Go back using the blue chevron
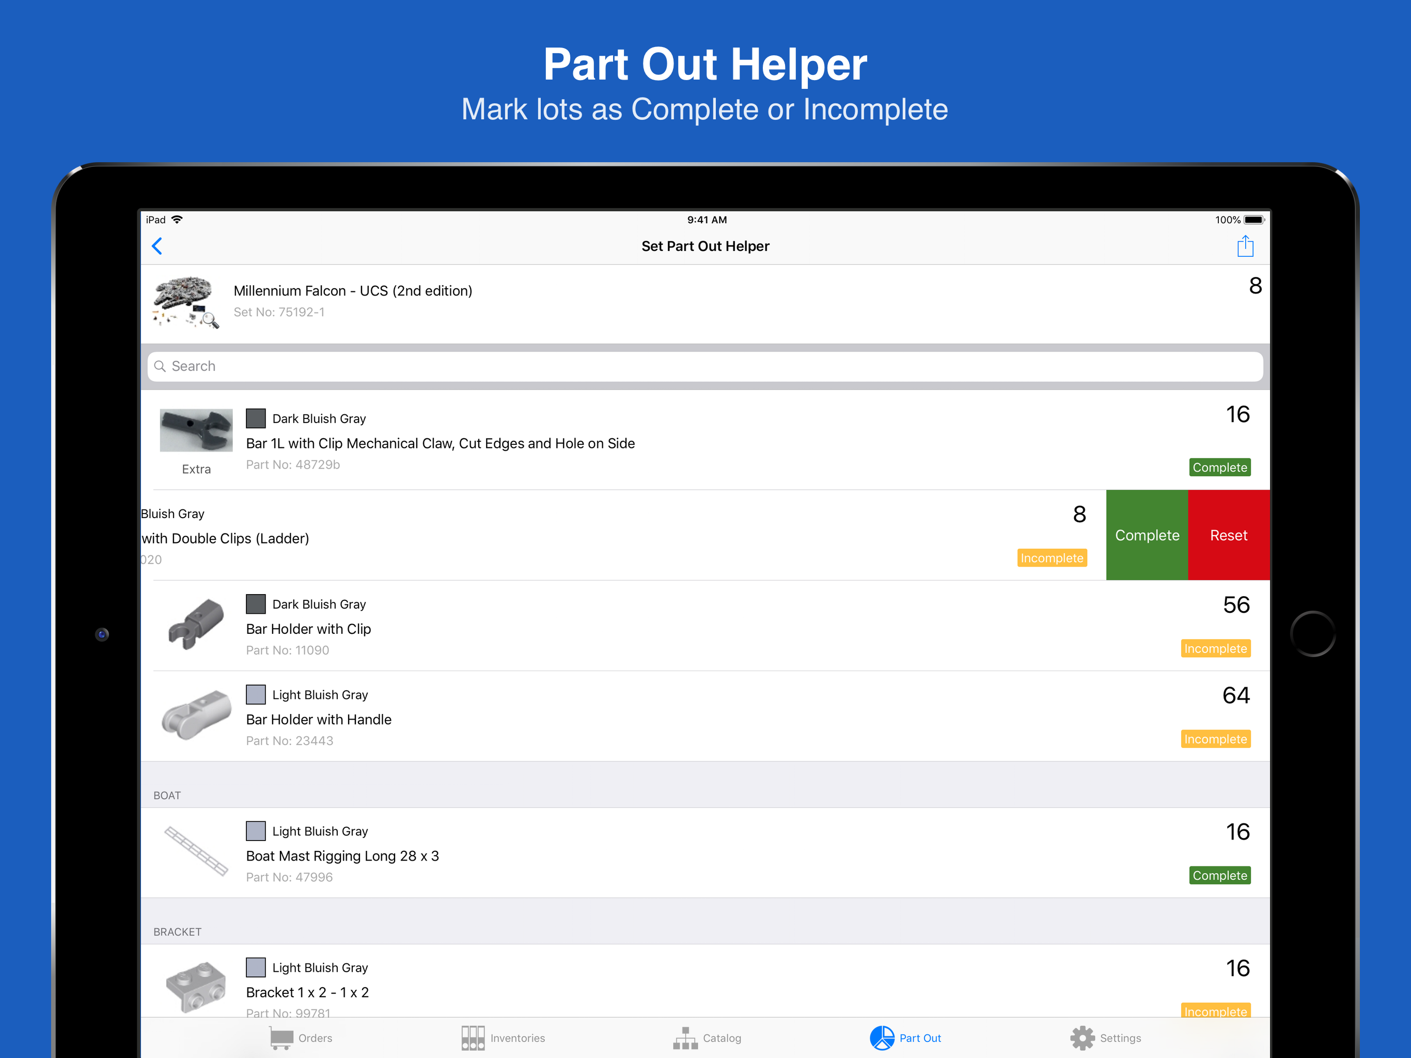 pos(157,246)
